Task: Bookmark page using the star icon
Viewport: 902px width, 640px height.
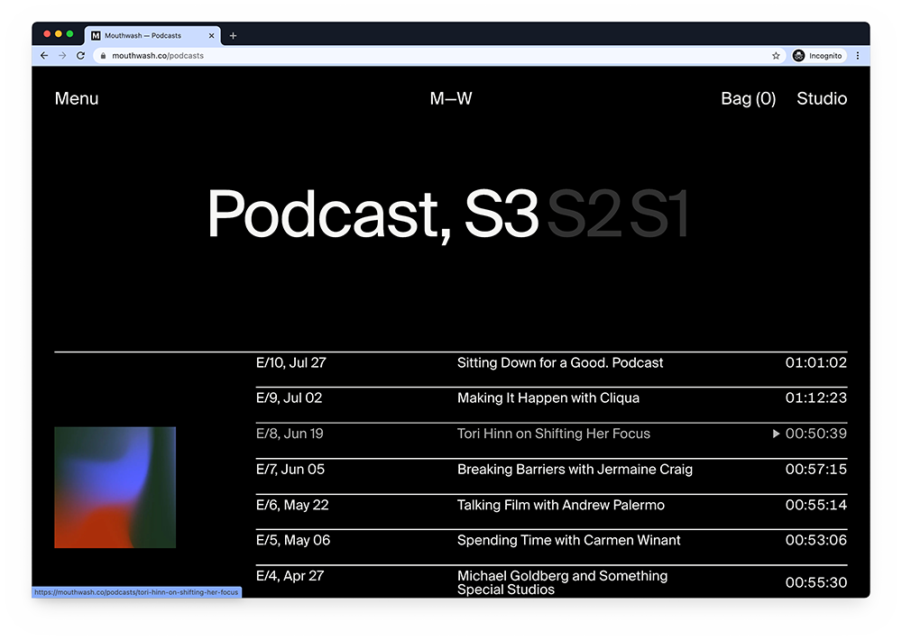Action: click(776, 56)
